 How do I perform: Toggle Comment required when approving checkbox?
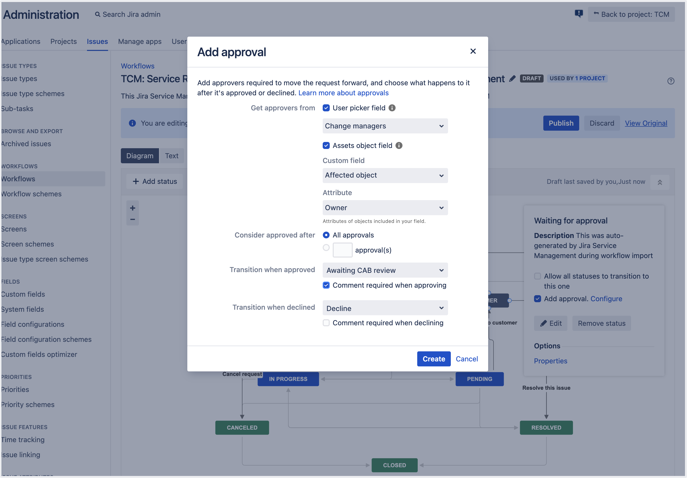(326, 285)
